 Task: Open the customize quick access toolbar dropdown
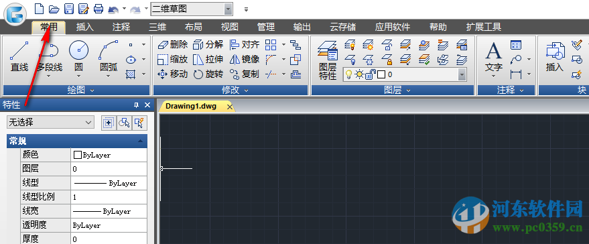[246, 9]
